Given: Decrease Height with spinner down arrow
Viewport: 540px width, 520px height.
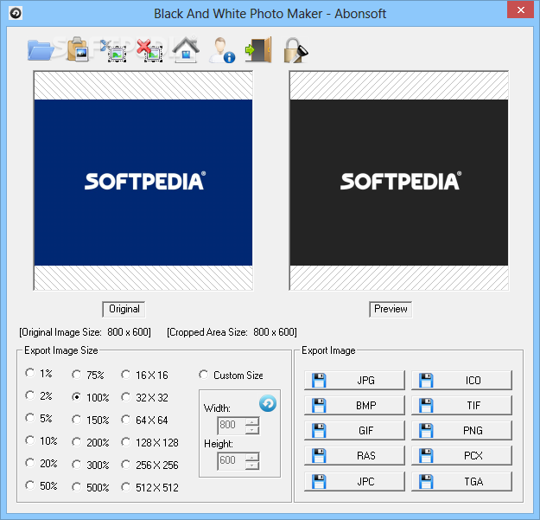Looking at the screenshot, I should click(x=252, y=465).
